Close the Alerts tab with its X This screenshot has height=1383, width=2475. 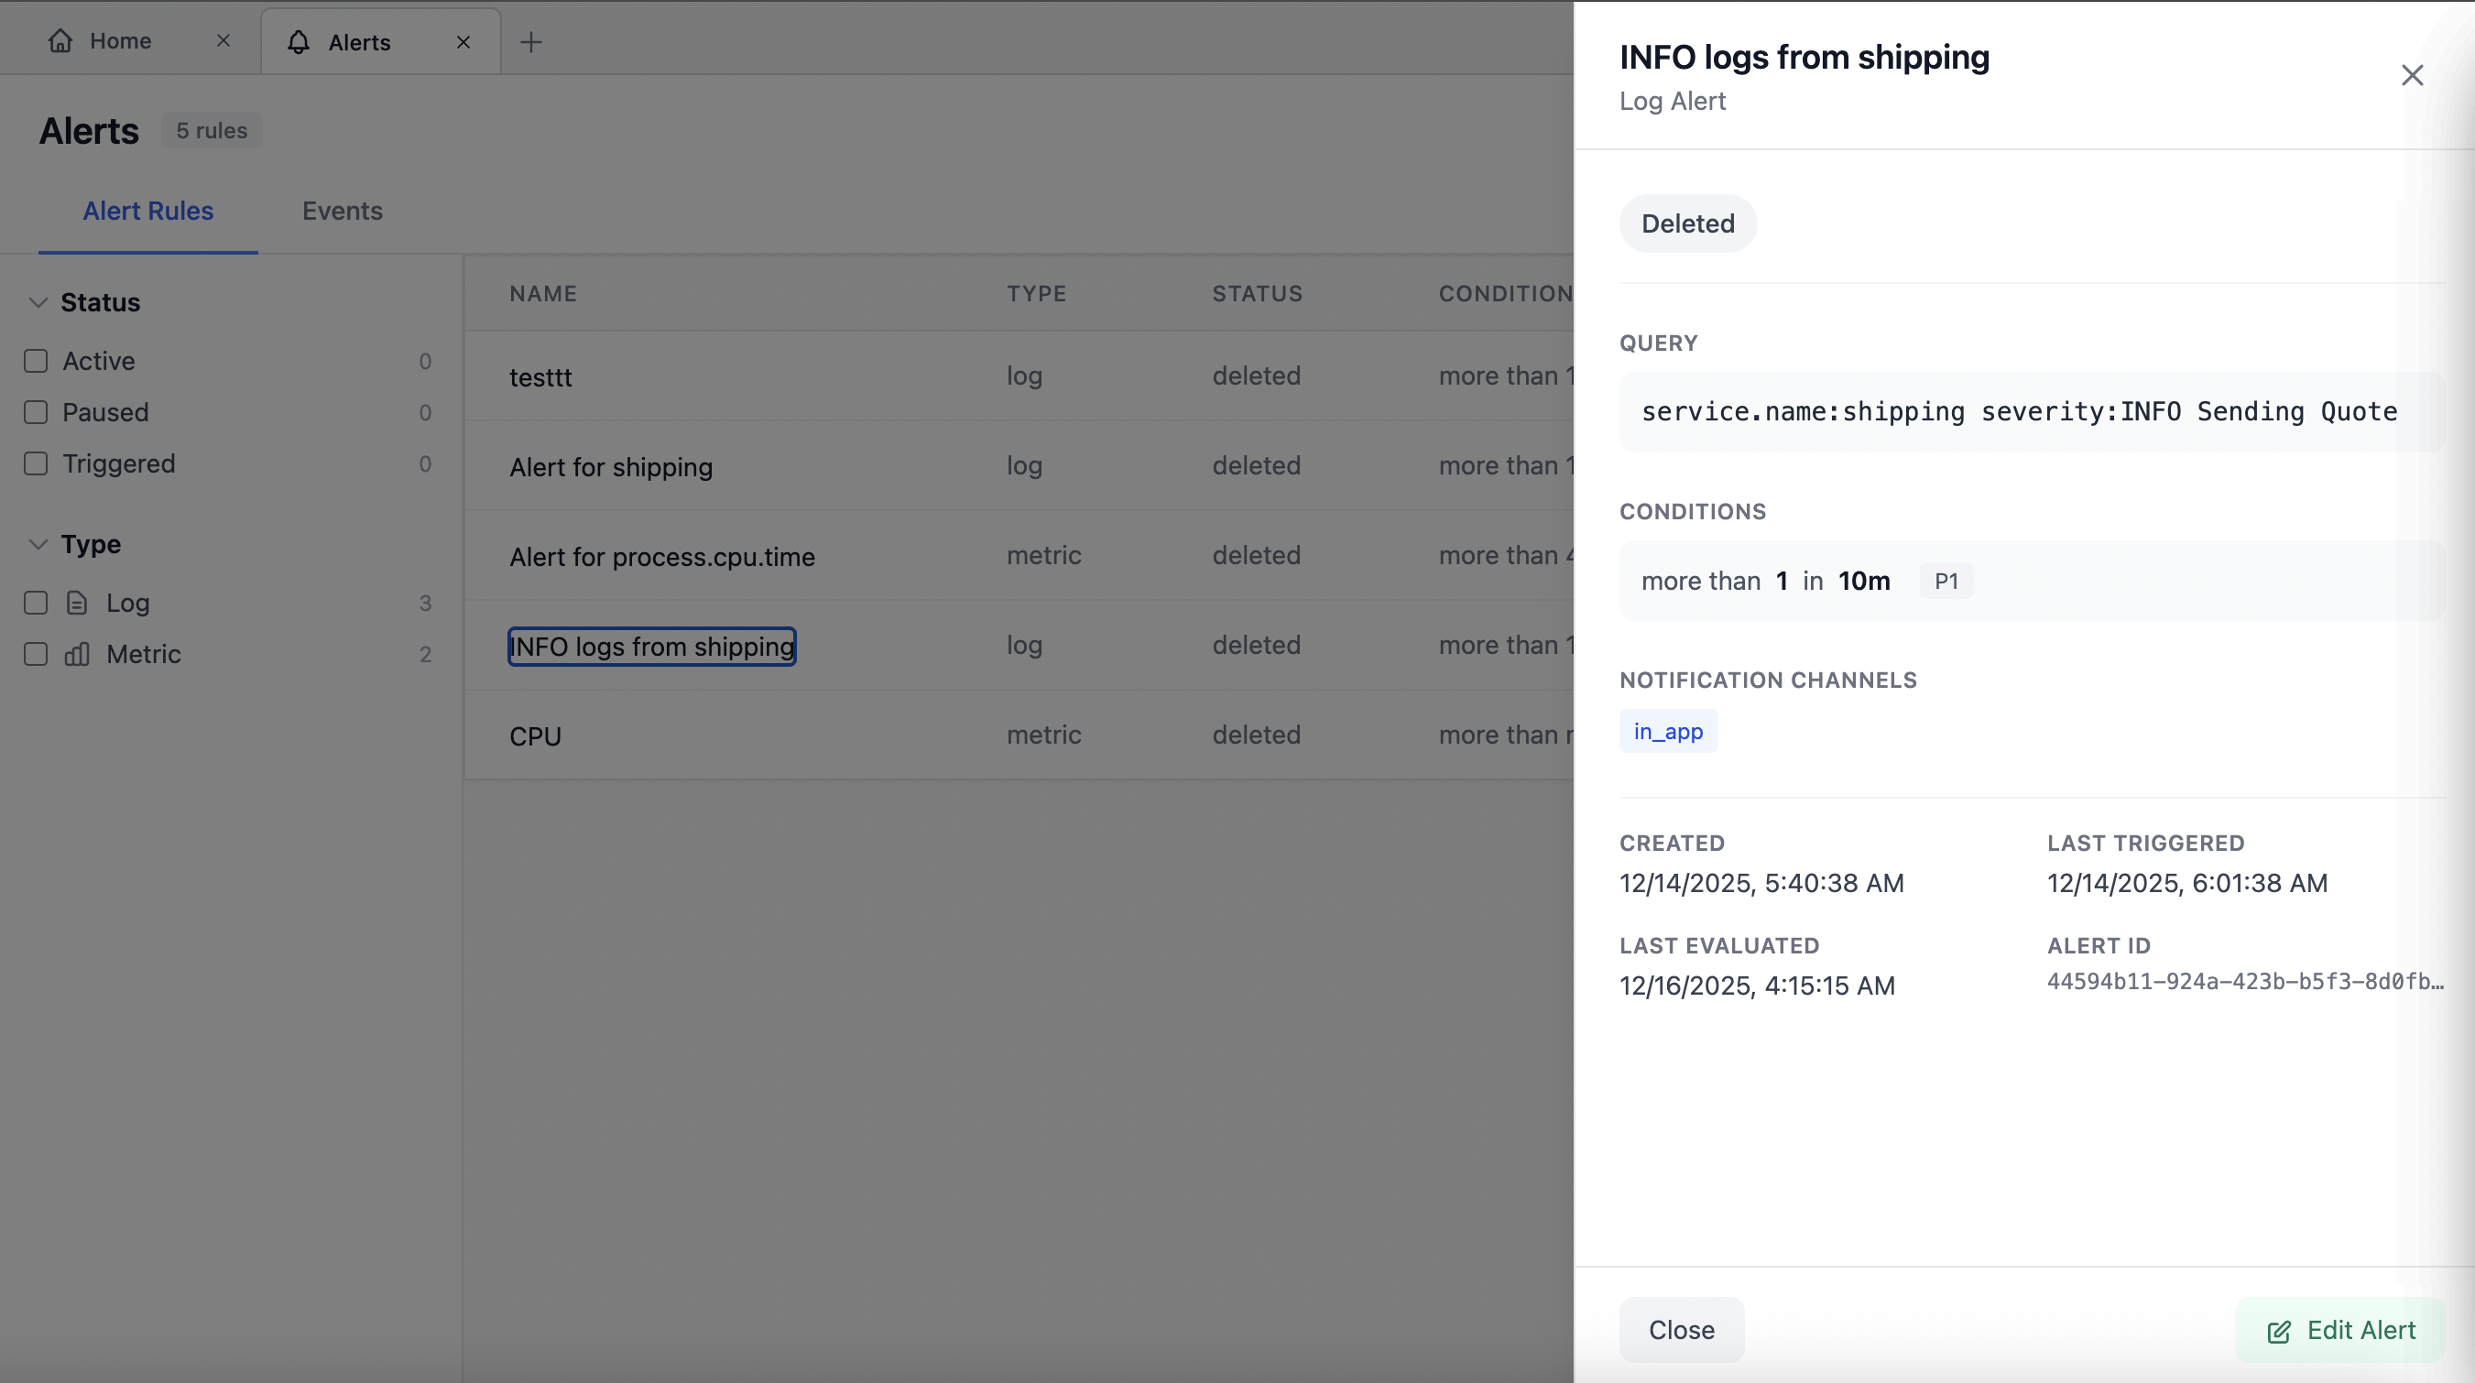coord(463,42)
